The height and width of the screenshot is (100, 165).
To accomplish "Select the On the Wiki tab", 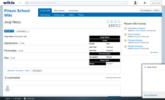I will click(x=45, y=11).
